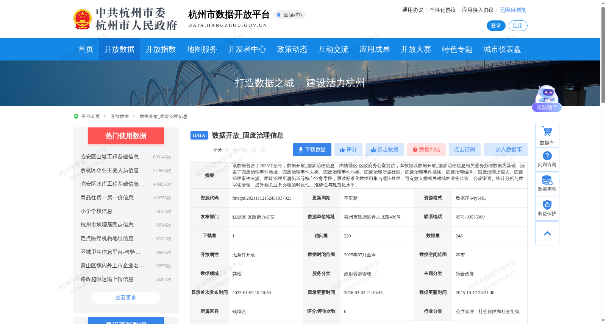Open 临安区水库工程基础信息 dataset
The image size is (606, 324).
click(110, 184)
